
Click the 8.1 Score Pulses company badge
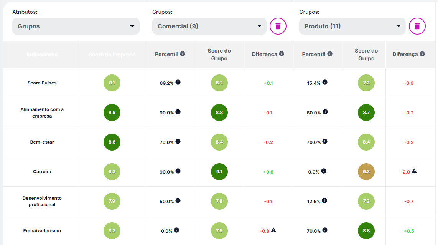click(x=112, y=83)
